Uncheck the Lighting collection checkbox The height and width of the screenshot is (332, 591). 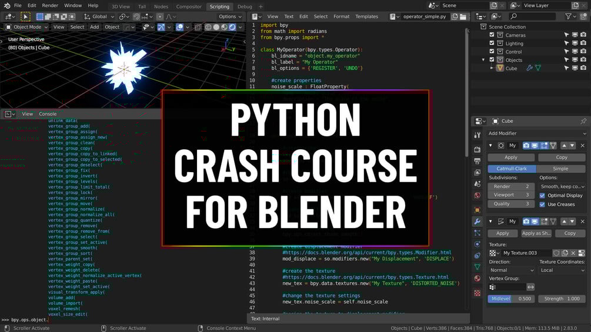click(x=492, y=43)
